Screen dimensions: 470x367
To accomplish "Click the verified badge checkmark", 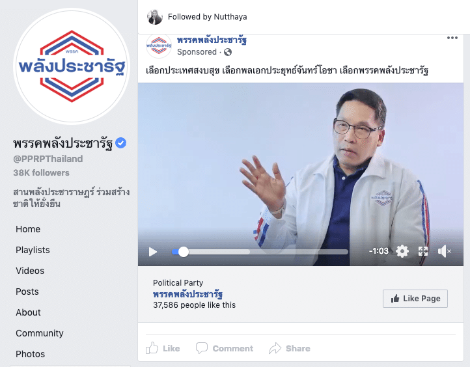I will point(121,143).
